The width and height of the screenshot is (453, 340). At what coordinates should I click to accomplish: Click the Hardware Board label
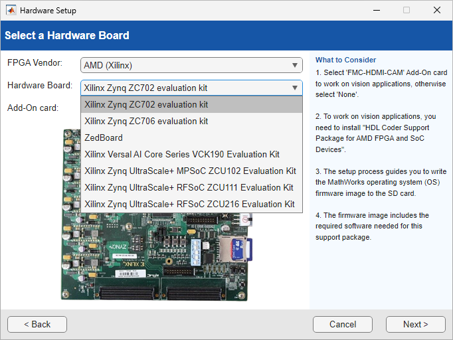[x=40, y=85]
